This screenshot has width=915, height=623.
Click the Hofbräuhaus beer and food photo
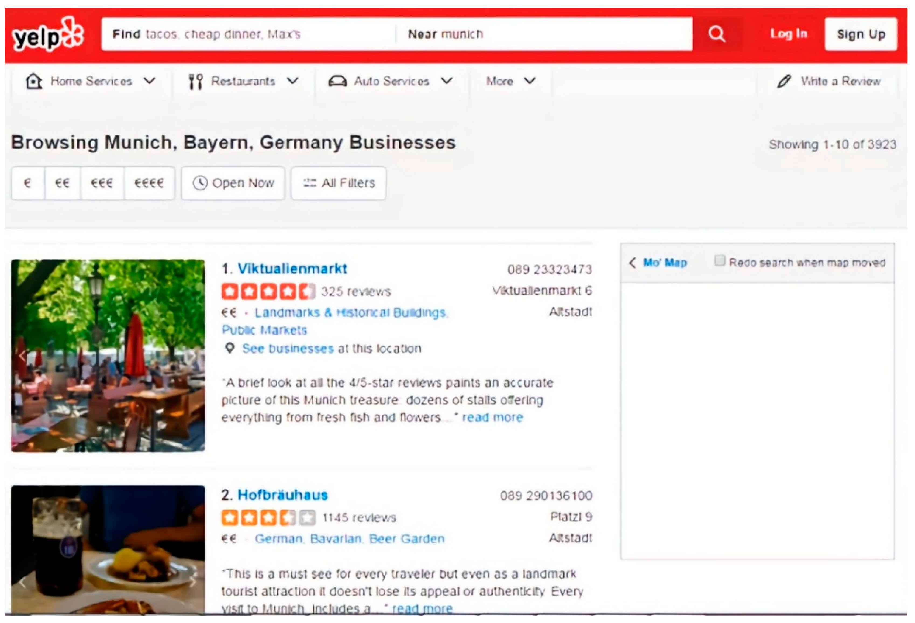pyautogui.click(x=108, y=550)
